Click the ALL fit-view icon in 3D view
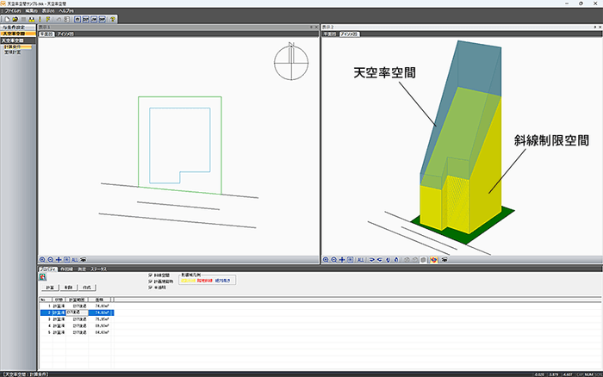Viewport: 603px width, 377px height. [x=362, y=258]
